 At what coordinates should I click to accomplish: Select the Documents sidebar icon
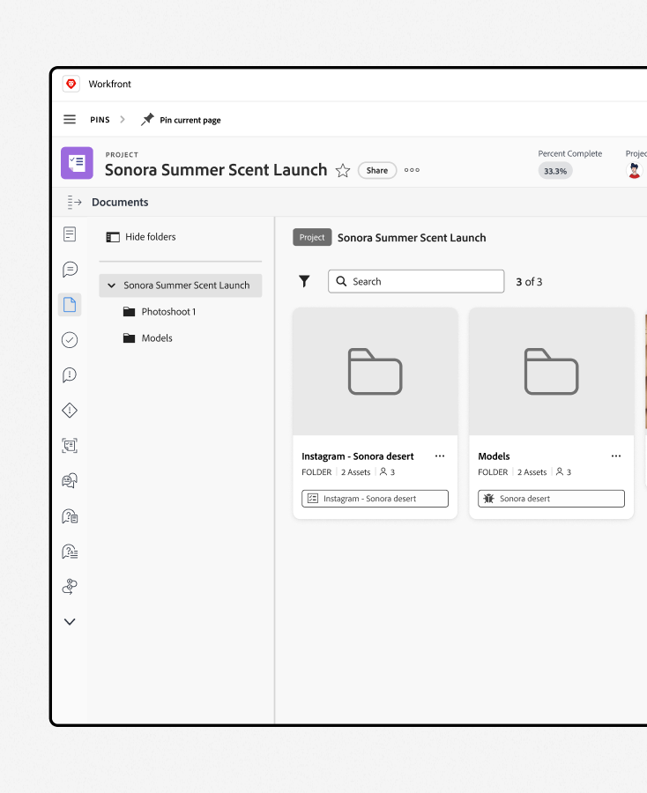coord(70,305)
